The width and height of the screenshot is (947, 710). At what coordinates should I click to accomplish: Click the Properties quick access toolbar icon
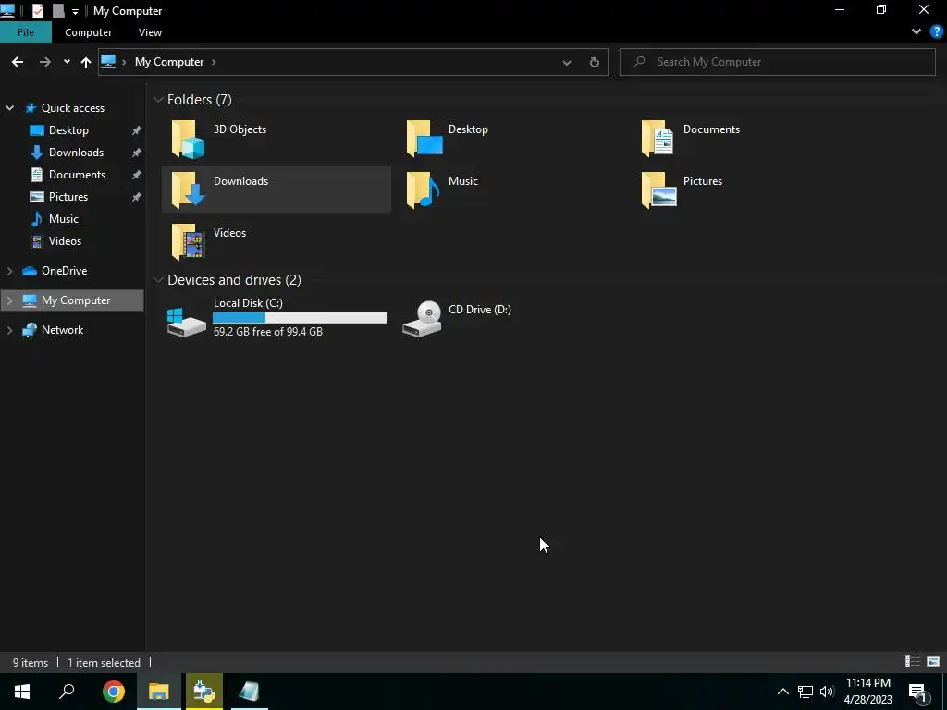pyautogui.click(x=37, y=11)
